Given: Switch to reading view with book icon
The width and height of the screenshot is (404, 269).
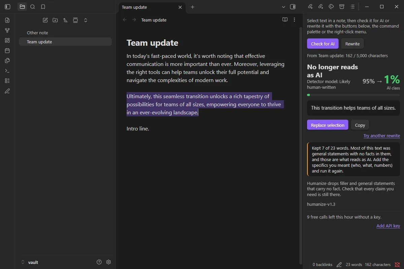Looking at the screenshot, I should click(x=285, y=20).
